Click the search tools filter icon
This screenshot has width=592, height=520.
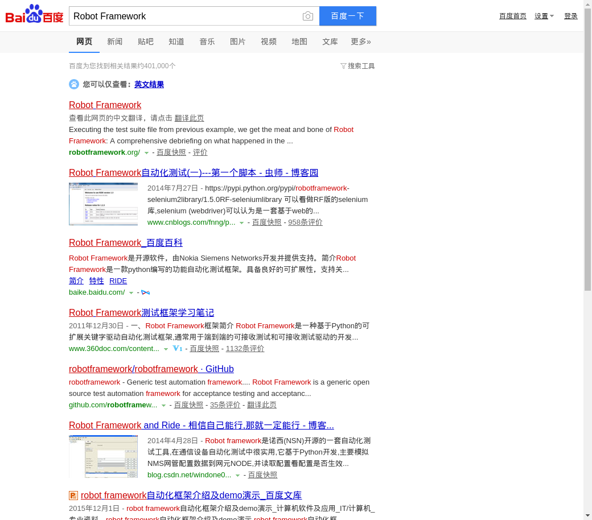(343, 66)
